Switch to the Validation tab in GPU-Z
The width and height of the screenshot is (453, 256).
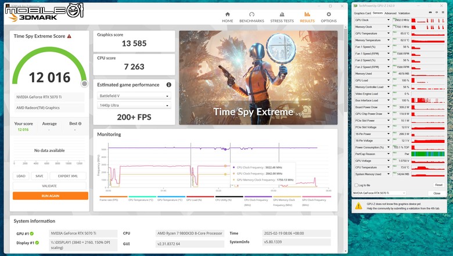(404, 13)
